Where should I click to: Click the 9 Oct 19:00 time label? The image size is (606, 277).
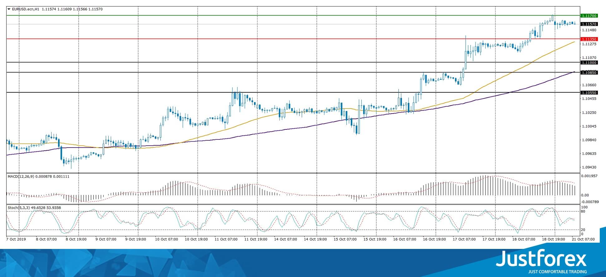136,239
